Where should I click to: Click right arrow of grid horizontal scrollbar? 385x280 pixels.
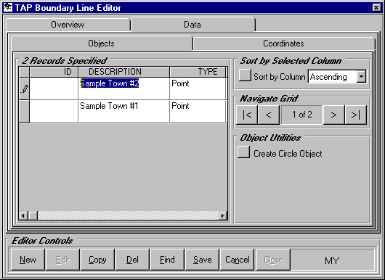[x=222, y=215]
